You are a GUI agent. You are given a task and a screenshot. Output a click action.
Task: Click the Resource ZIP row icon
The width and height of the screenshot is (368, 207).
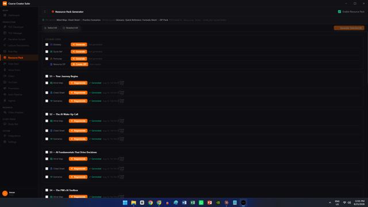tap(51, 64)
